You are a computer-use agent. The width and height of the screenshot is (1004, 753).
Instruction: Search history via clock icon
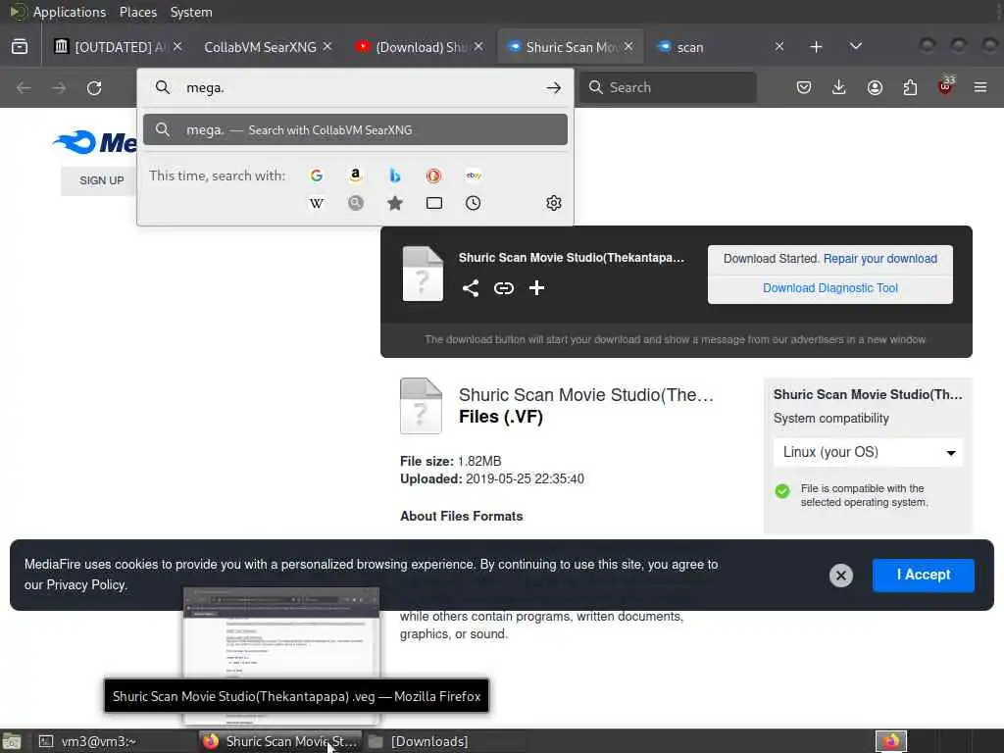pos(474,204)
